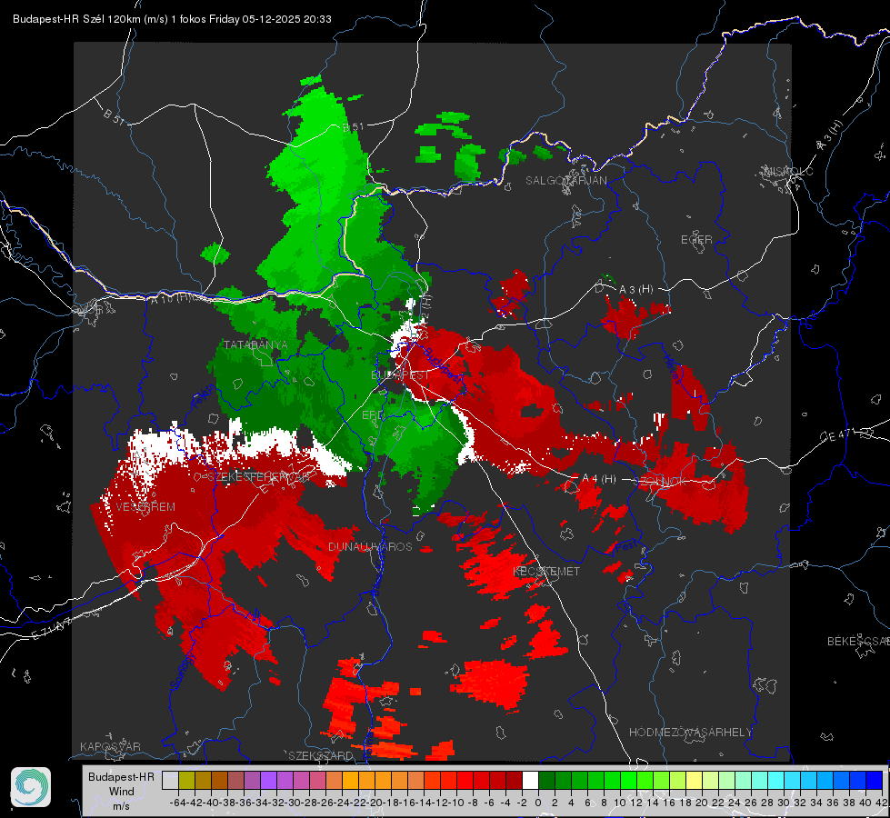
Task: Click the 42 value on the wind scale
Action: (x=882, y=803)
